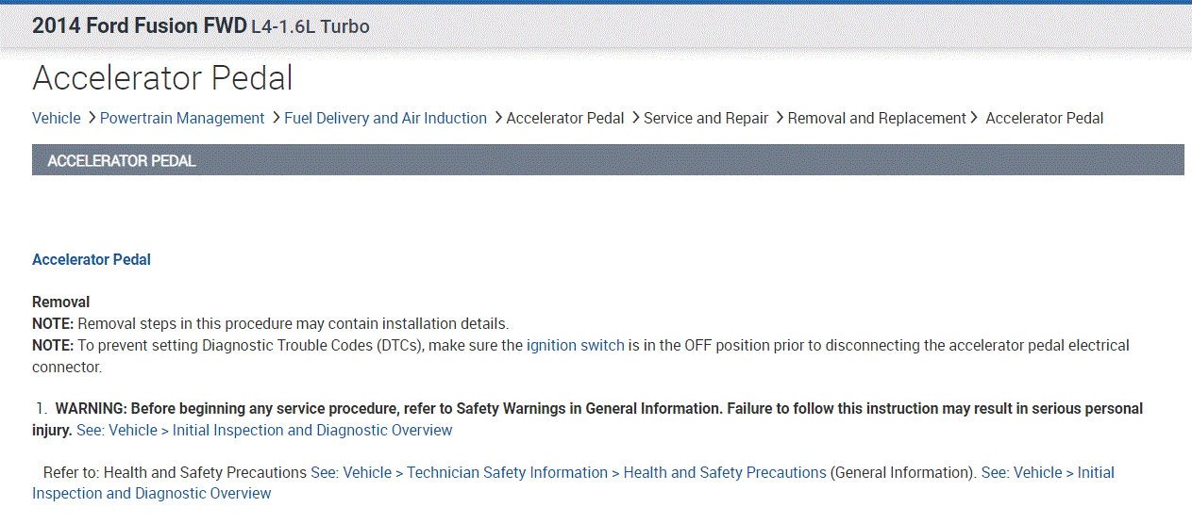Click the gray ACCELERATOR PEDAL section bar

pyautogui.click(x=608, y=160)
